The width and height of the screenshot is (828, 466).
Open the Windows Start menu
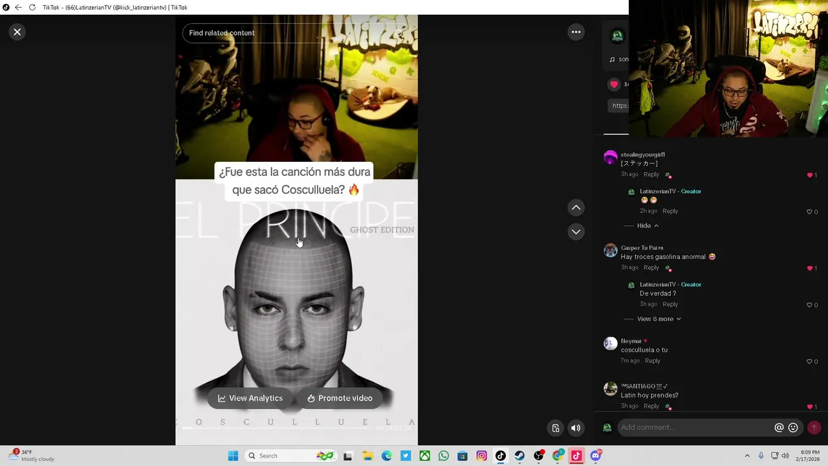tap(233, 456)
